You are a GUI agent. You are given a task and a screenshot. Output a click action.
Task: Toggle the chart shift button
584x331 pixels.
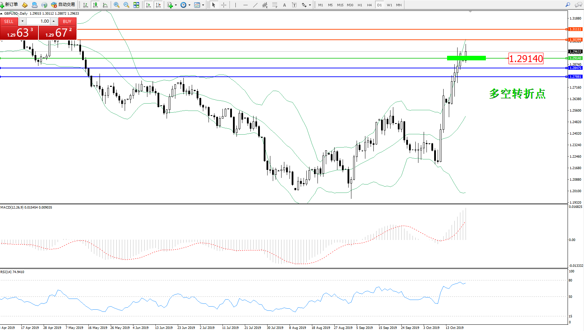click(158, 5)
